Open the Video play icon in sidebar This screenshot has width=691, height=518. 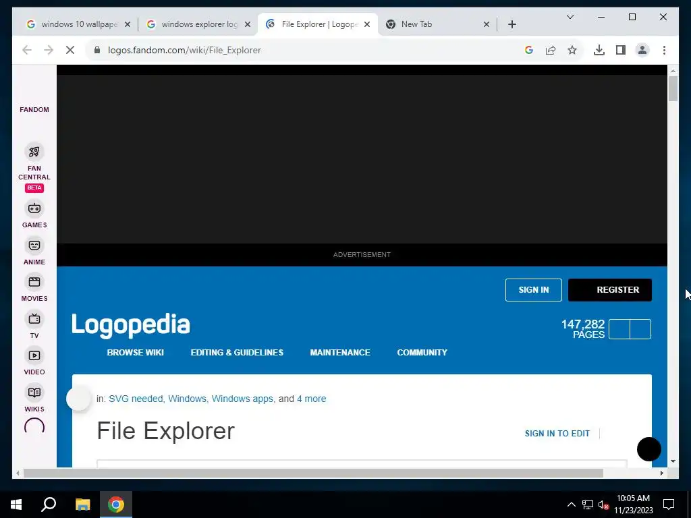34,355
